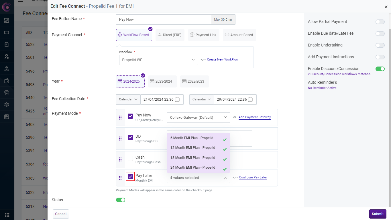391x220 pixels.
Task: Click the drag handle beside Cash mode
Action: pos(120,159)
